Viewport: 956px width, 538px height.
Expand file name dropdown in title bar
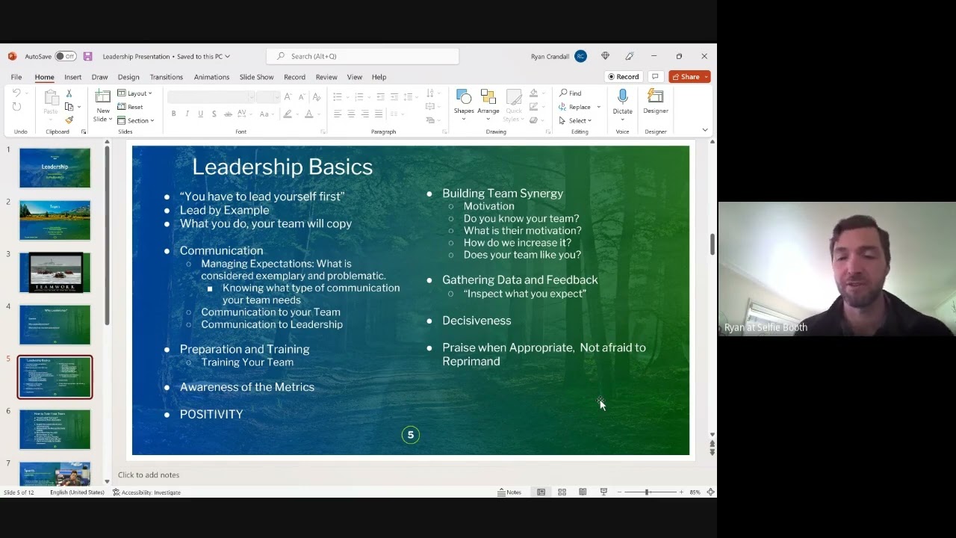[227, 56]
